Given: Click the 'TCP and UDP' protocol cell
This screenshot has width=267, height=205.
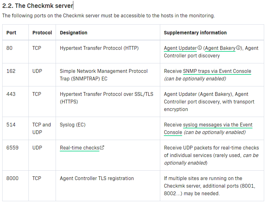Looking at the screenshot, I should pos(41,128).
